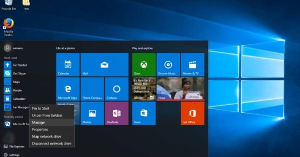This screenshot has width=300, height=157.
Task: Open the Movies & TV tile
Action: (x=192, y=65)
